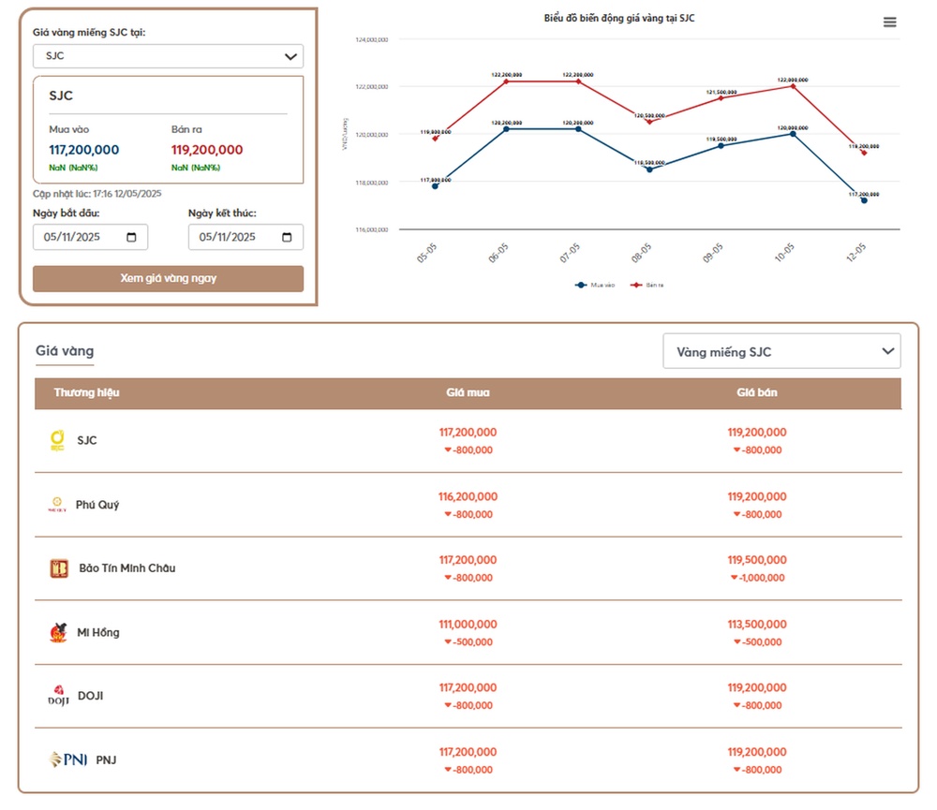Open the Vàng miếng SJC type dropdown

(781, 351)
